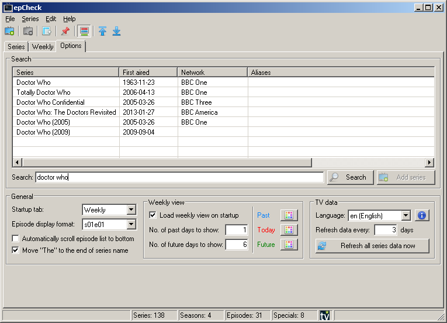Select the Doctor Who (2009) row

point(223,132)
